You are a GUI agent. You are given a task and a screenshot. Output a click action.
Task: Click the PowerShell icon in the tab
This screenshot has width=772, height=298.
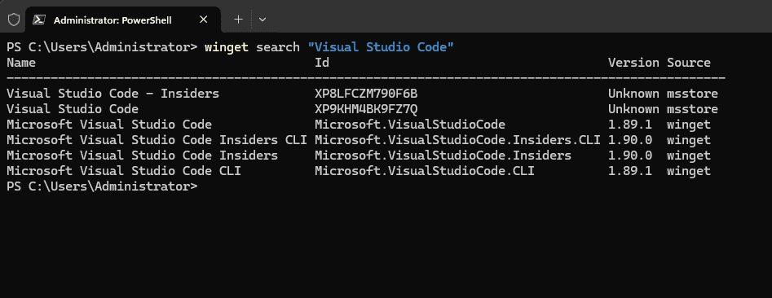[39, 20]
